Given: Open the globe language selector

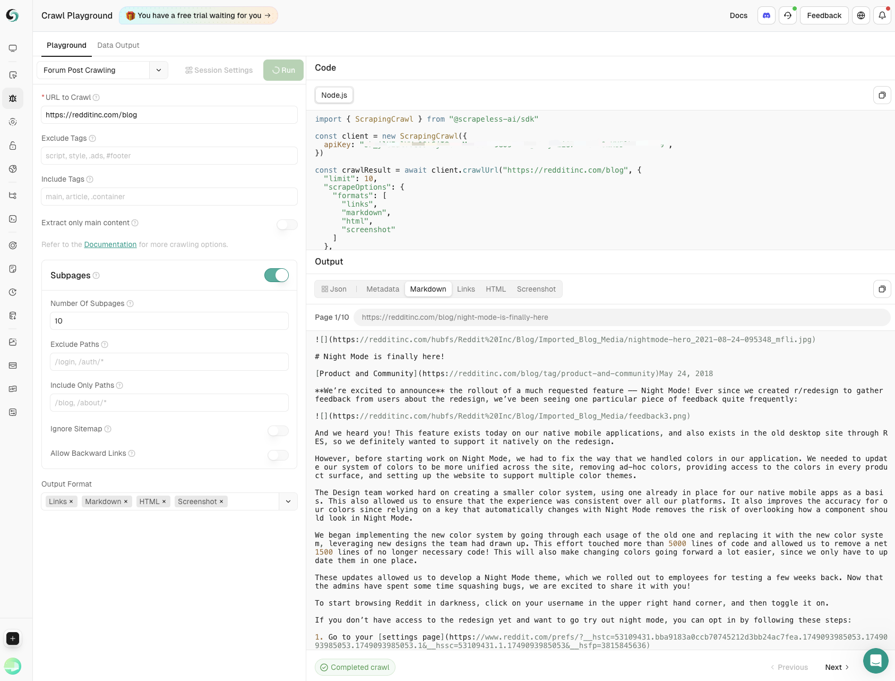Looking at the screenshot, I should (x=861, y=15).
